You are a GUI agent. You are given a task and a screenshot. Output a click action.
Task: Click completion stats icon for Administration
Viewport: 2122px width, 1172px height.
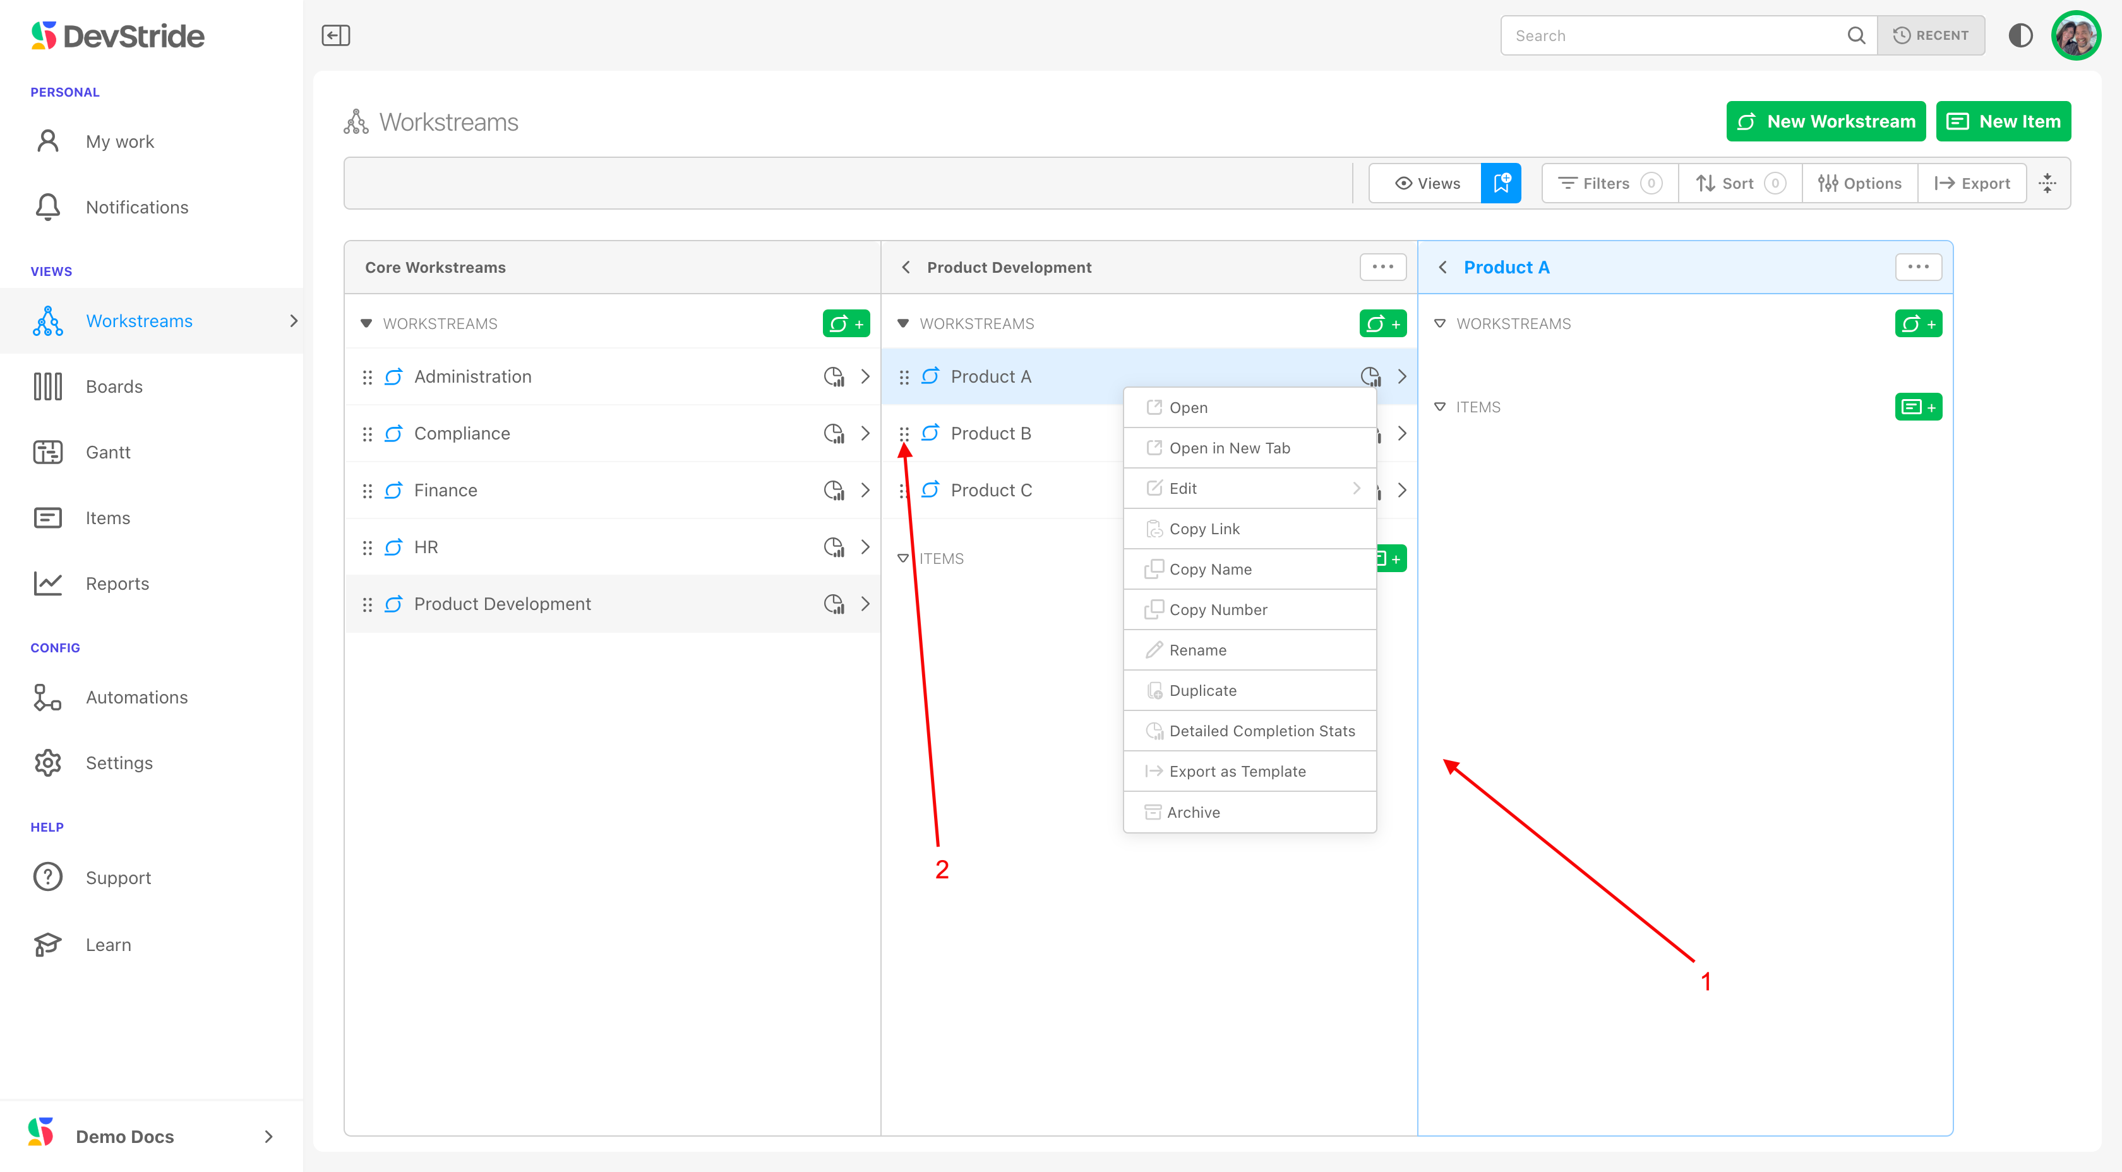pyautogui.click(x=834, y=376)
